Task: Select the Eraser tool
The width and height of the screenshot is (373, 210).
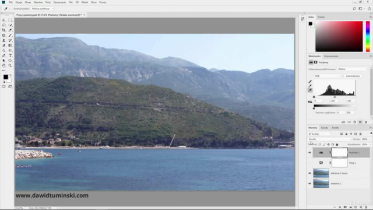Action: (4, 45)
